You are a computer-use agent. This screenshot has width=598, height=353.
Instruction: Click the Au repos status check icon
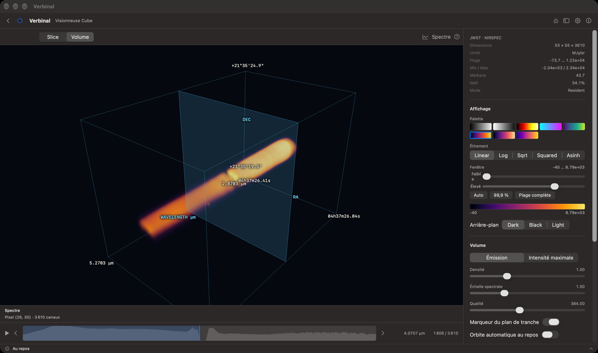pos(7,349)
